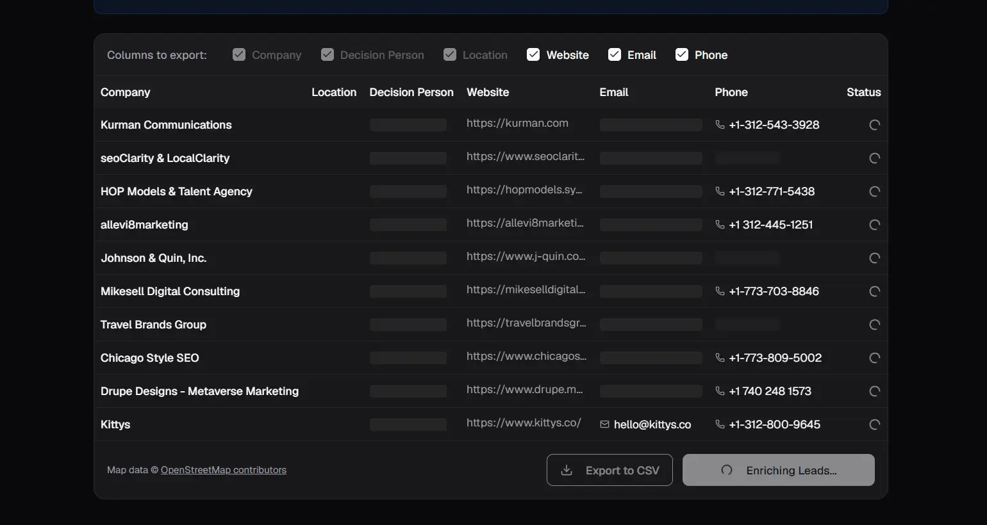Toggle the disabled Location column checkbox
The width and height of the screenshot is (987, 525).
pyautogui.click(x=450, y=54)
